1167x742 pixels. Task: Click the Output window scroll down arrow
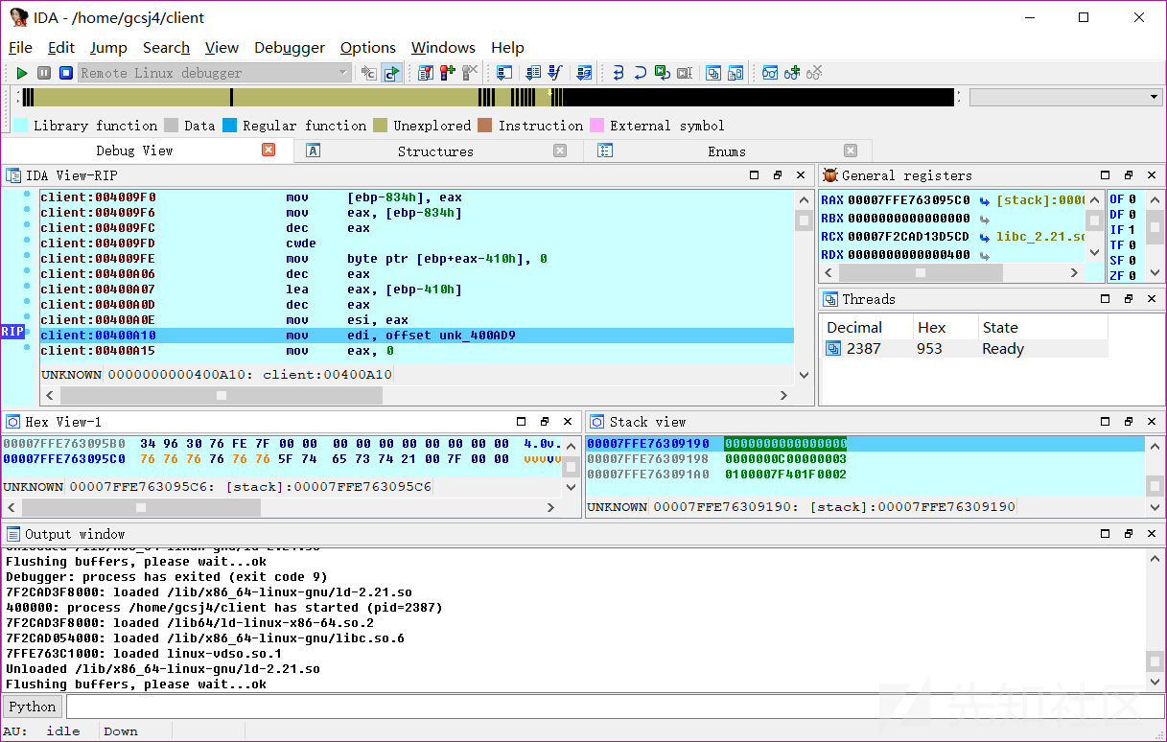pos(1155,683)
